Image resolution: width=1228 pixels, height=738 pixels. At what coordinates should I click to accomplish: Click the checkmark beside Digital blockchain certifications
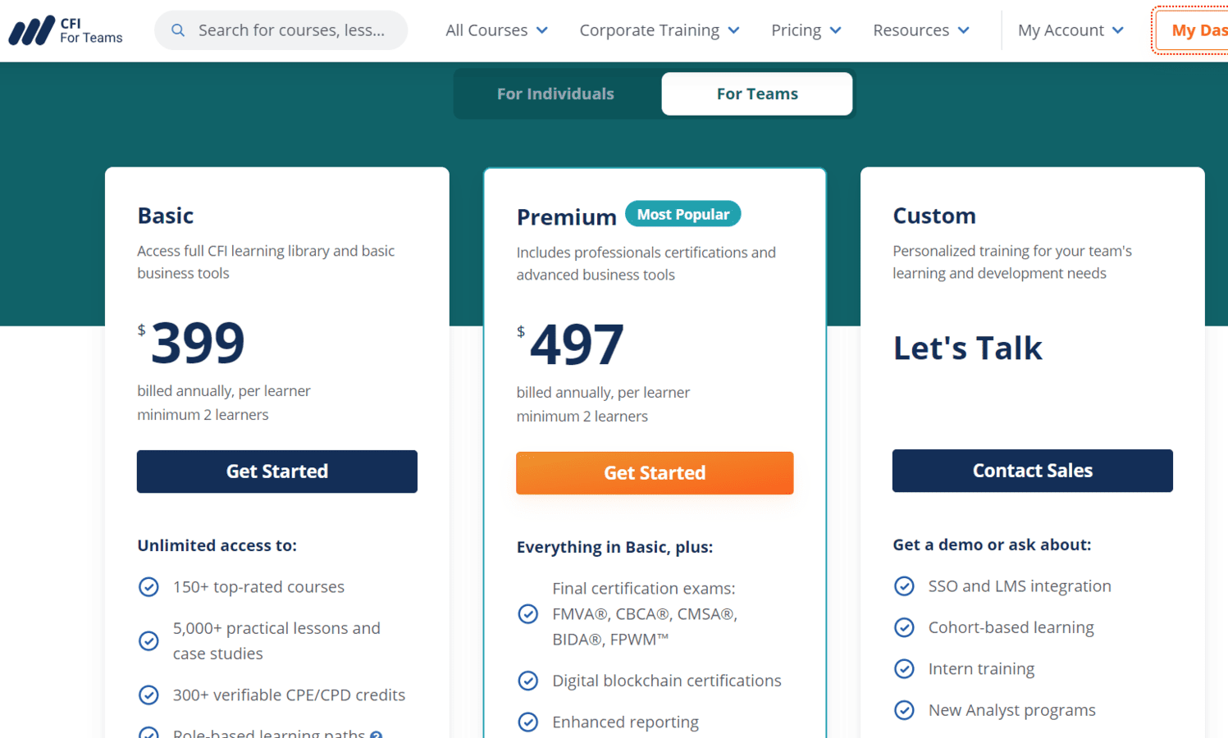pyautogui.click(x=528, y=681)
